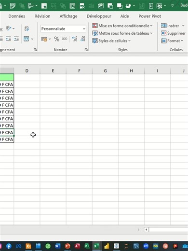Screen dimensions: 188x251
Task: Switch to the Données tab
Action: coord(17,16)
